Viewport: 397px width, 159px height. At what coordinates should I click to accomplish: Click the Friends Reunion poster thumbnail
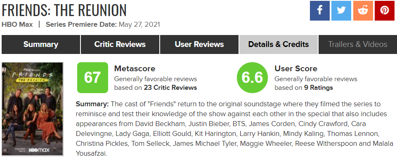(x=33, y=109)
